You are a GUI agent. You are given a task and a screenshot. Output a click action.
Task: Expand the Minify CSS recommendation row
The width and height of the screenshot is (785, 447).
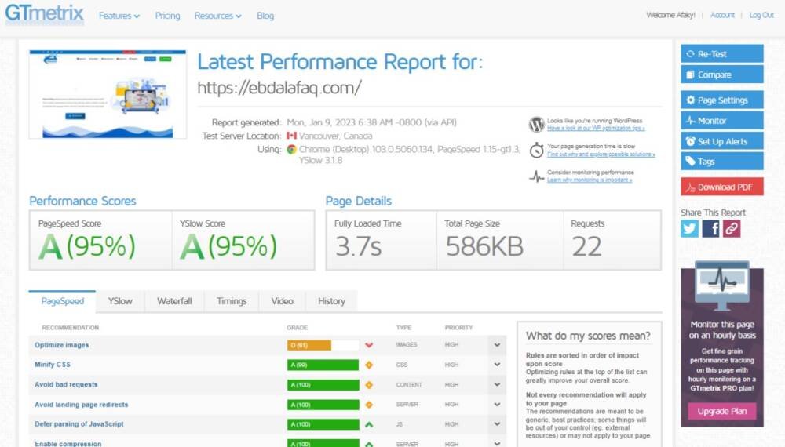click(x=497, y=365)
